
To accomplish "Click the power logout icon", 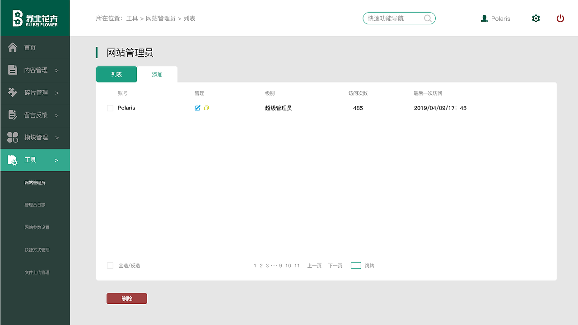I will point(560,18).
